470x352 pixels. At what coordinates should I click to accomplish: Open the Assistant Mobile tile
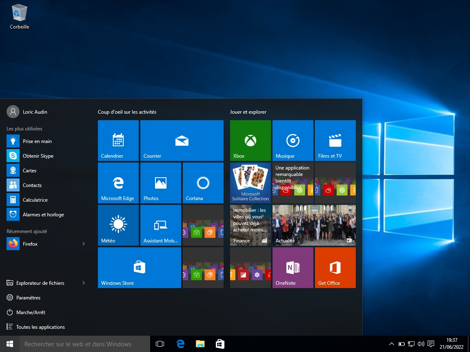(161, 225)
